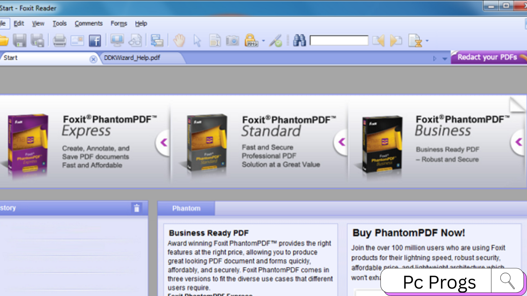Open the Edit menu
The height and width of the screenshot is (296, 527).
(x=19, y=23)
